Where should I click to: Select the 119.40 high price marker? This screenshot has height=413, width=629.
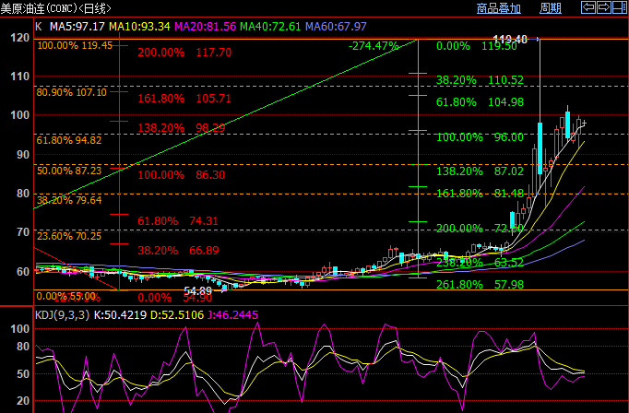click(510, 40)
